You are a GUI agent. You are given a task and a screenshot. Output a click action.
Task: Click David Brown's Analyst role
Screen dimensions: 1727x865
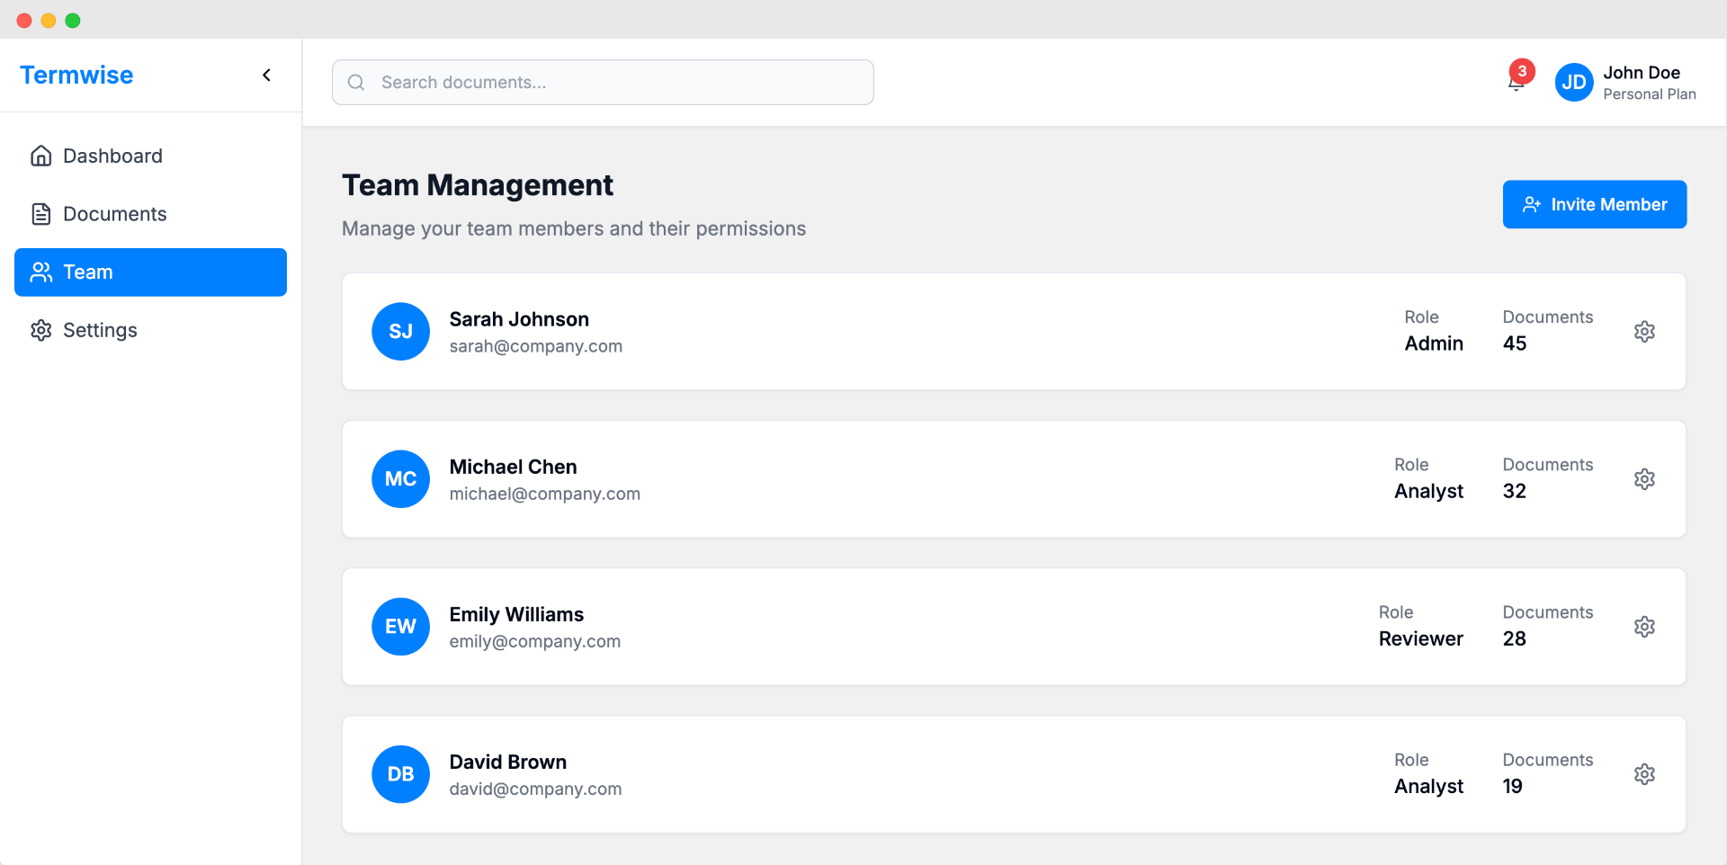(1428, 786)
